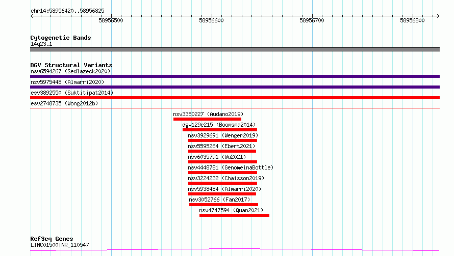Open nsv4448781 (GenomeinaBottle) variant
Viewport: 454px width, 256px height.
pyautogui.click(x=231, y=167)
